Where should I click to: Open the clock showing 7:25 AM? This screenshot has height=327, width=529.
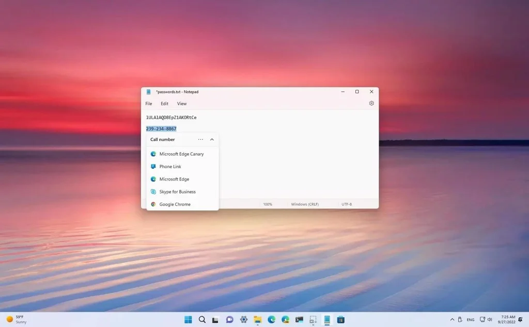tap(506, 320)
